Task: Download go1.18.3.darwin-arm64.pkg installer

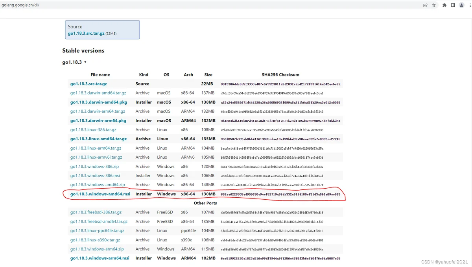Action: (x=98, y=121)
